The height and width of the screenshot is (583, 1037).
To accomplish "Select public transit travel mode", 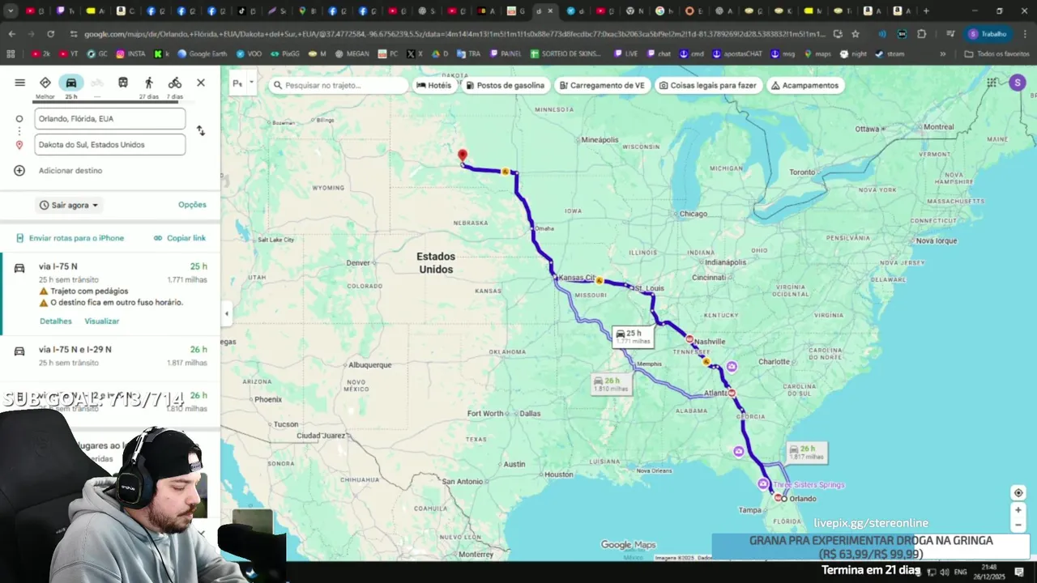I will pos(123,83).
